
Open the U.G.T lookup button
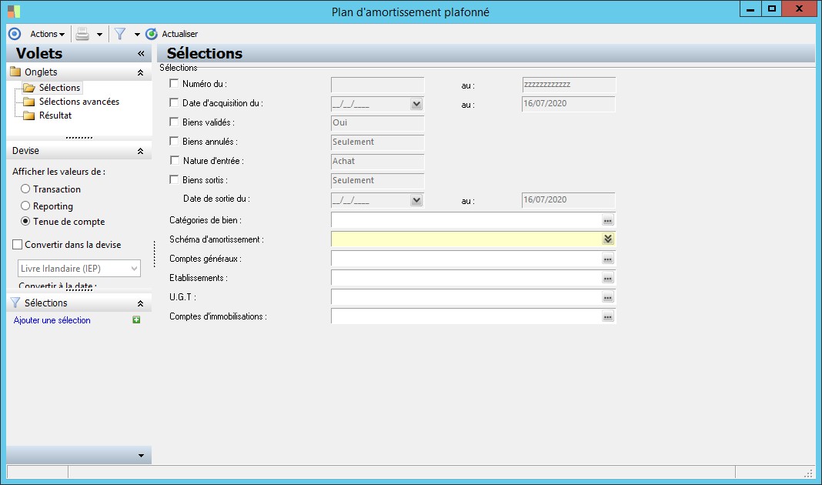(608, 298)
